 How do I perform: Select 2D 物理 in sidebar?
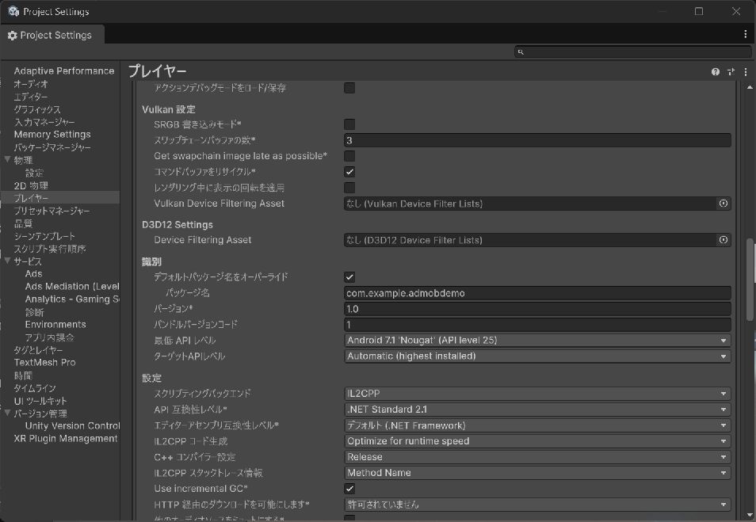31,185
